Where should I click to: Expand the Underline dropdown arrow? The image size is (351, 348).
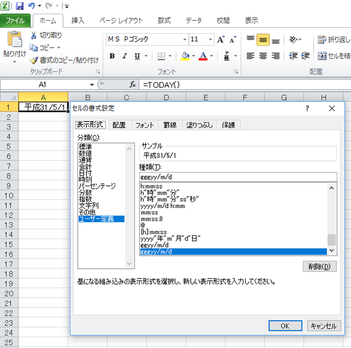[146, 56]
